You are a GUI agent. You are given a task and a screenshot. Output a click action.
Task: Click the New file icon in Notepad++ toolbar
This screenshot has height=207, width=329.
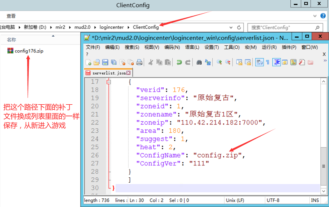pos(88,62)
